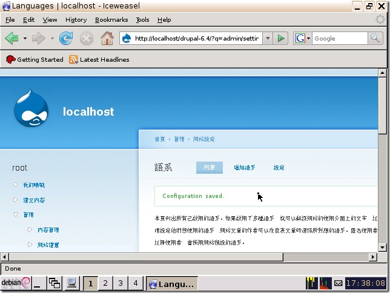
Task: Click the mail envelope tray icon
Action: point(338,283)
